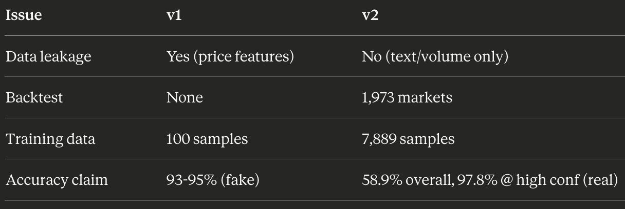Select the '1,973 markets' cell
Screen dimensions: 625x209
pyautogui.click(x=407, y=98)
